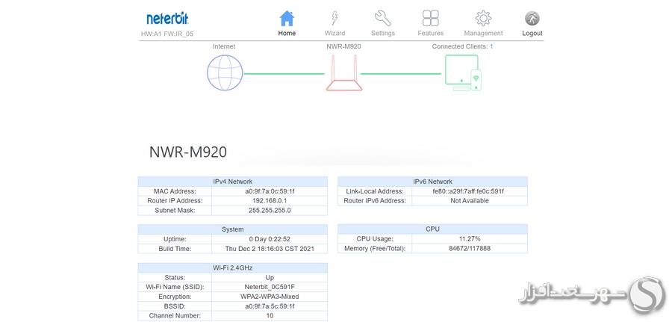Select router IP address 192.168.0.1
This screenshot has width=672, height=322.
[x=270, y=201]
